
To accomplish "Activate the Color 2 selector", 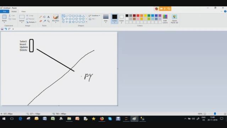I will 121,19.
